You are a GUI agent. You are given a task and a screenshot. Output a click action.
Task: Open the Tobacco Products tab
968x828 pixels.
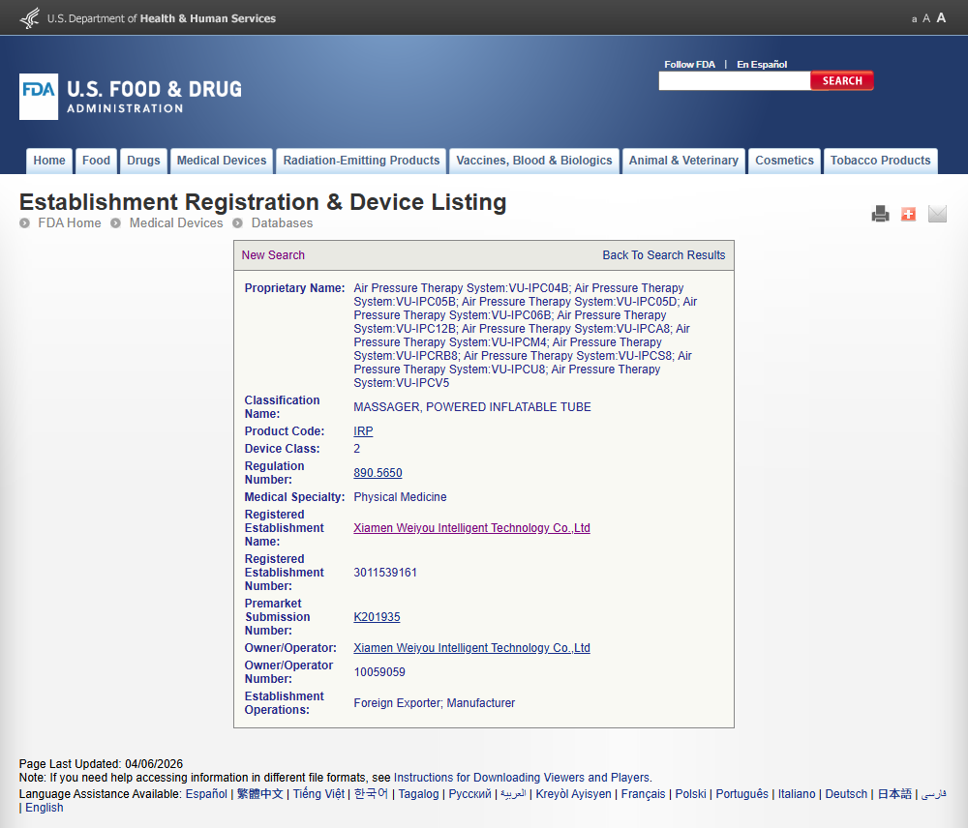tap(880, 161)
